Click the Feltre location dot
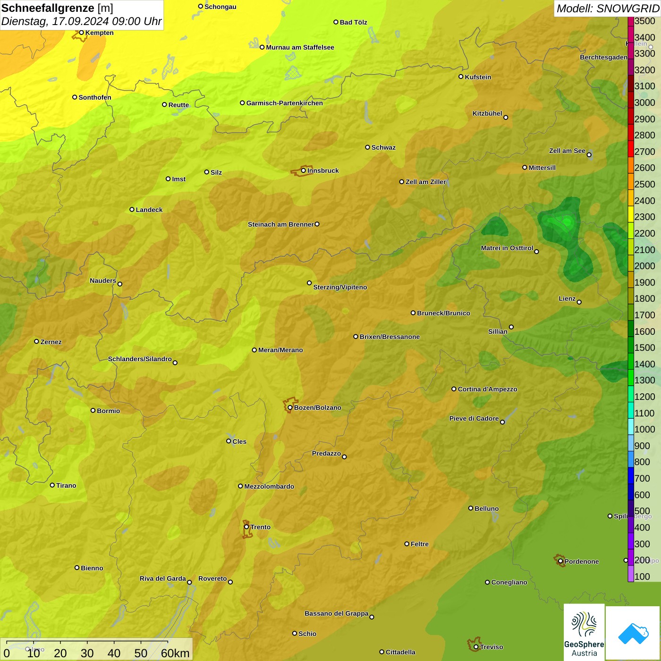Screen dimensions: 661x661 [x=407, y=543]
